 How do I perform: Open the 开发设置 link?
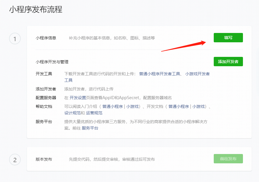pyautogui.click(x=78, y=98)
